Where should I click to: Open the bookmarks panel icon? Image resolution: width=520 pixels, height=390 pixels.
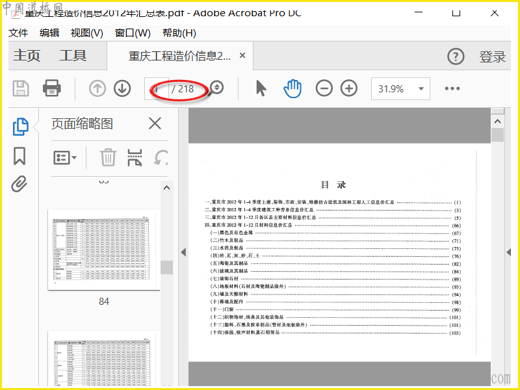(19, 156)
